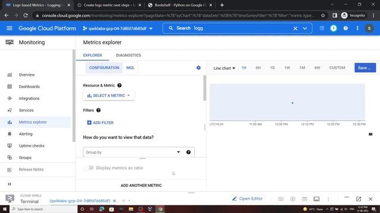The image size is (380, 213).
Task: Open the help menu in header
Action: [x=346, y=28]
